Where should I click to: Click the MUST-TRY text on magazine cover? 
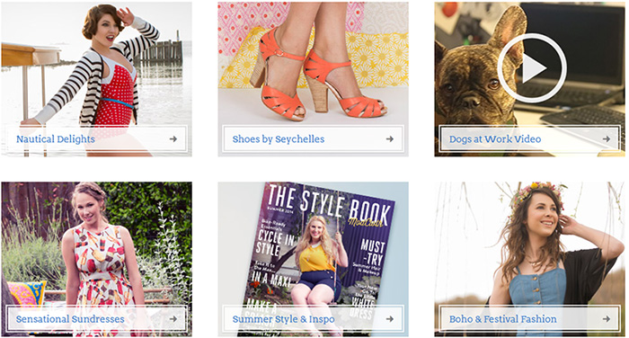[x=373, y=252]
